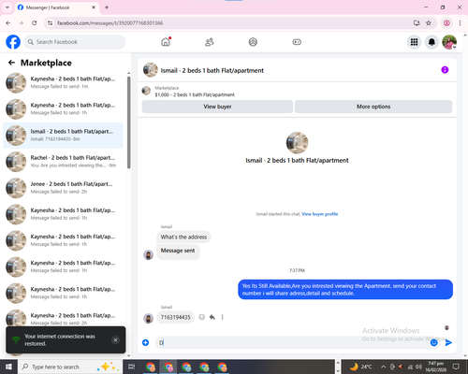Viewport: 468px width, 374px height.
Task: Bookmark this page with star icon
Action: tap(429, 23)
